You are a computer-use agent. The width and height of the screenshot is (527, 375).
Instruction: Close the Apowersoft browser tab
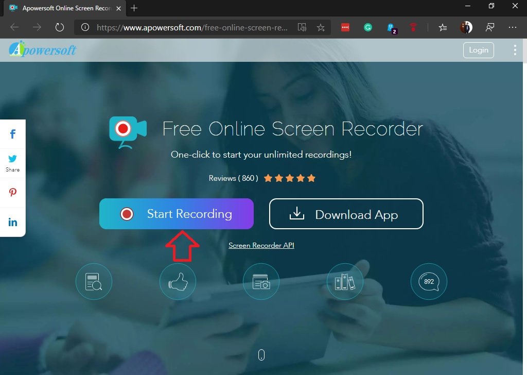(119, 8)
